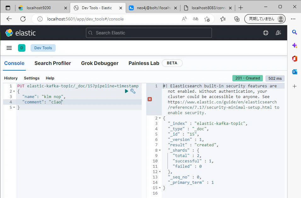
Task: Click the "_id" : "15" response line
Action: tap(183, 134)
